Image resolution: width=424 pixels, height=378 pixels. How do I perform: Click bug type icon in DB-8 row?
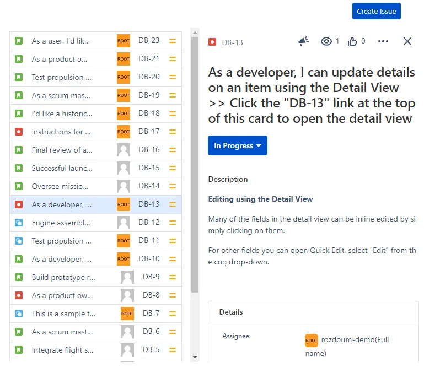pyautogui.click(x=19, y=295)
